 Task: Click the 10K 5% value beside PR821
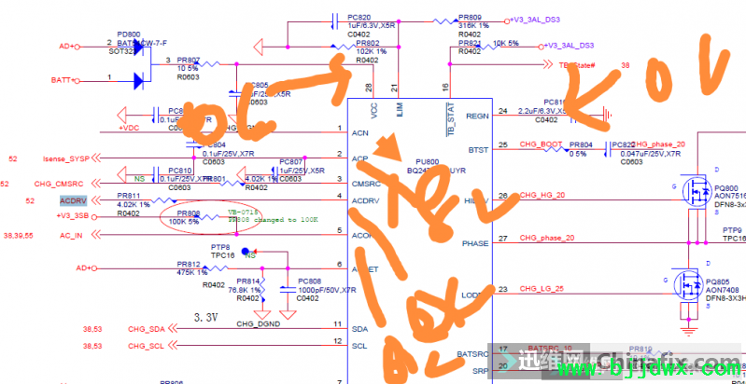point(506,43)
